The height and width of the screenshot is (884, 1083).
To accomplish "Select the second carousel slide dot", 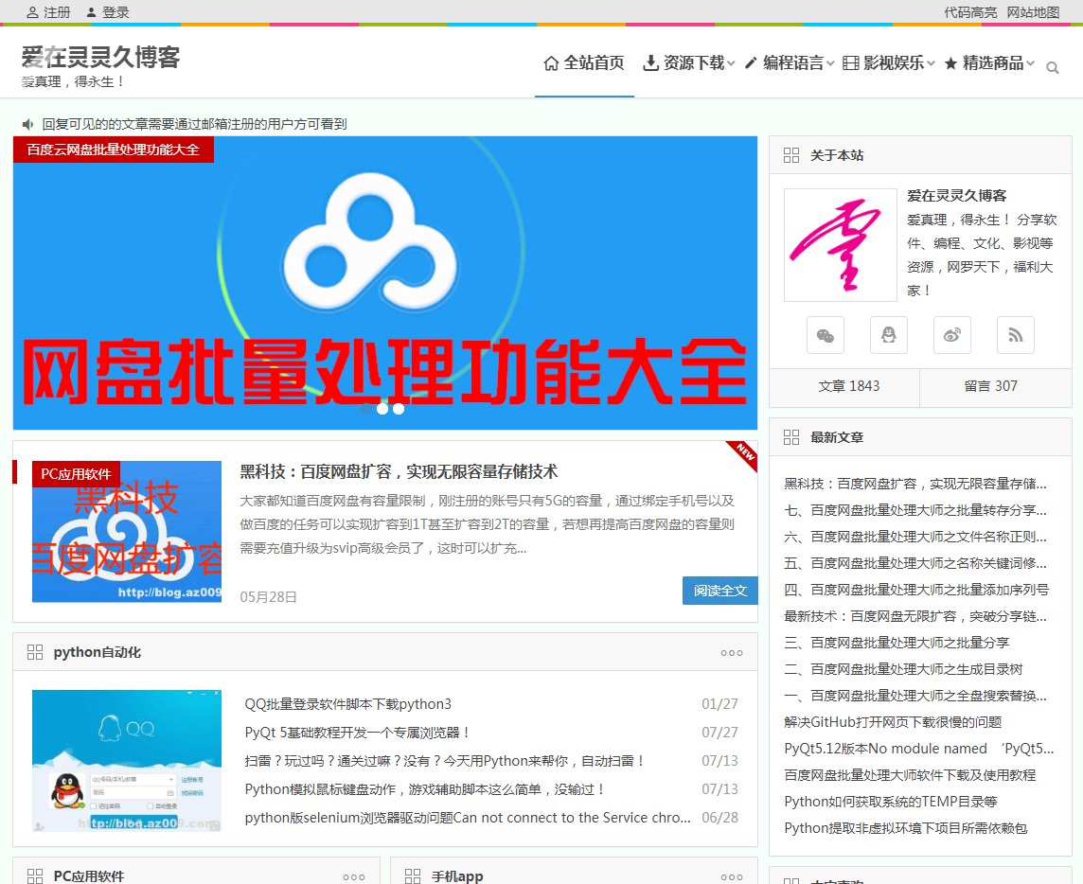I will pos(382,409).
